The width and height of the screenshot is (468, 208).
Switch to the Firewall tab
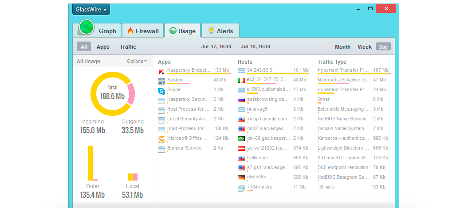click(143, 31)
